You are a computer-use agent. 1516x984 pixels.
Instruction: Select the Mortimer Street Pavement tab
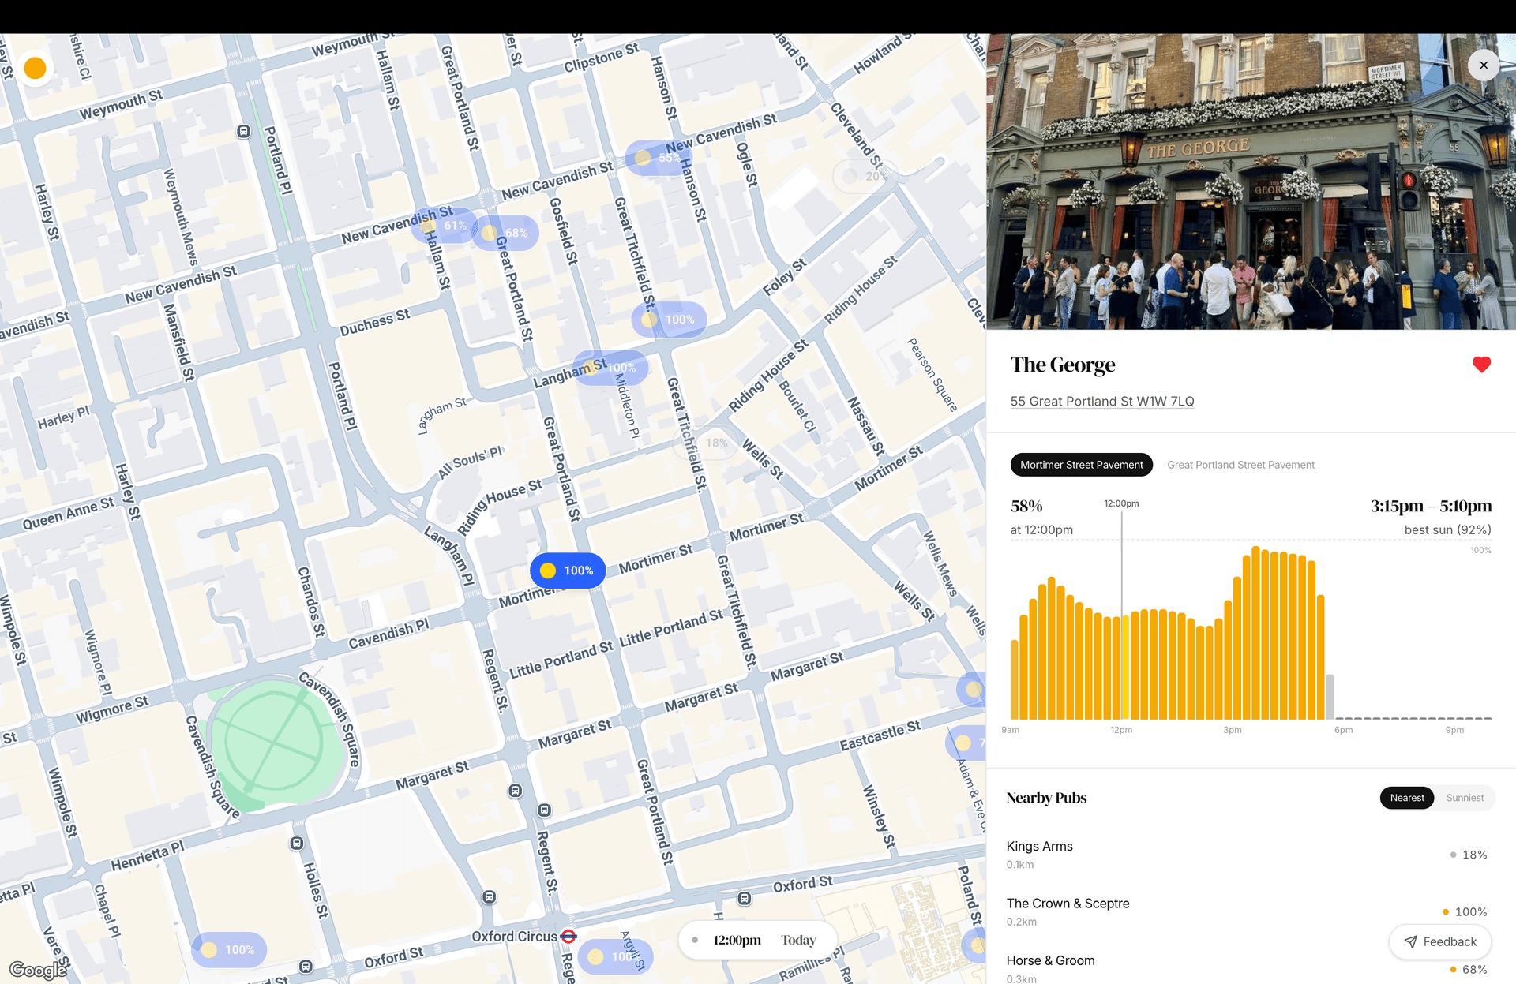coord(1081,465)
